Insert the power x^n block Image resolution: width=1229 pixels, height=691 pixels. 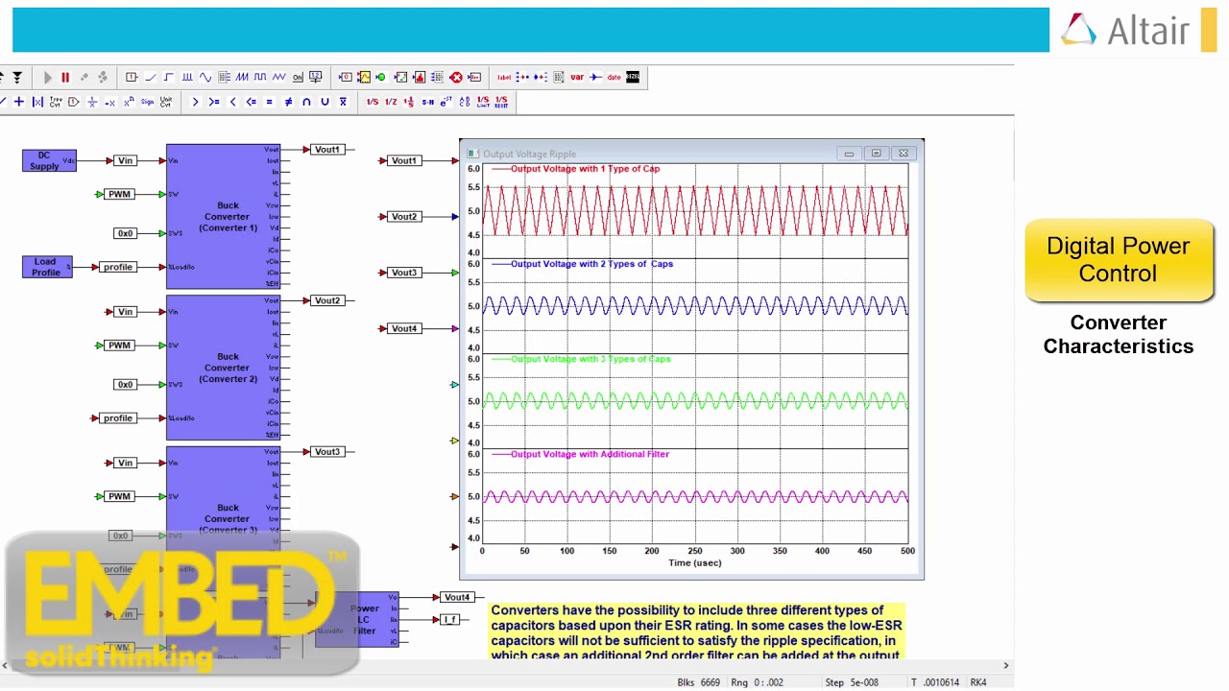click(x=129, y=102)
